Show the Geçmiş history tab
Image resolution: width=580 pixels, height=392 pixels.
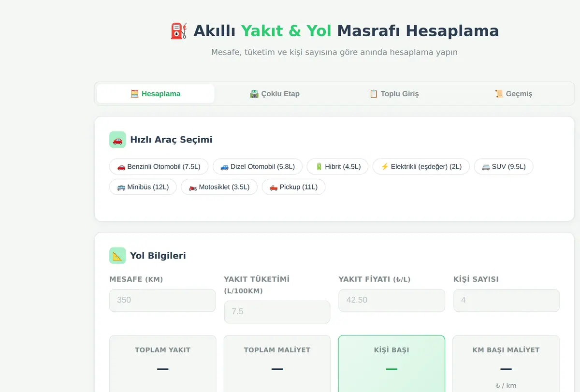(x=513, y=94)
